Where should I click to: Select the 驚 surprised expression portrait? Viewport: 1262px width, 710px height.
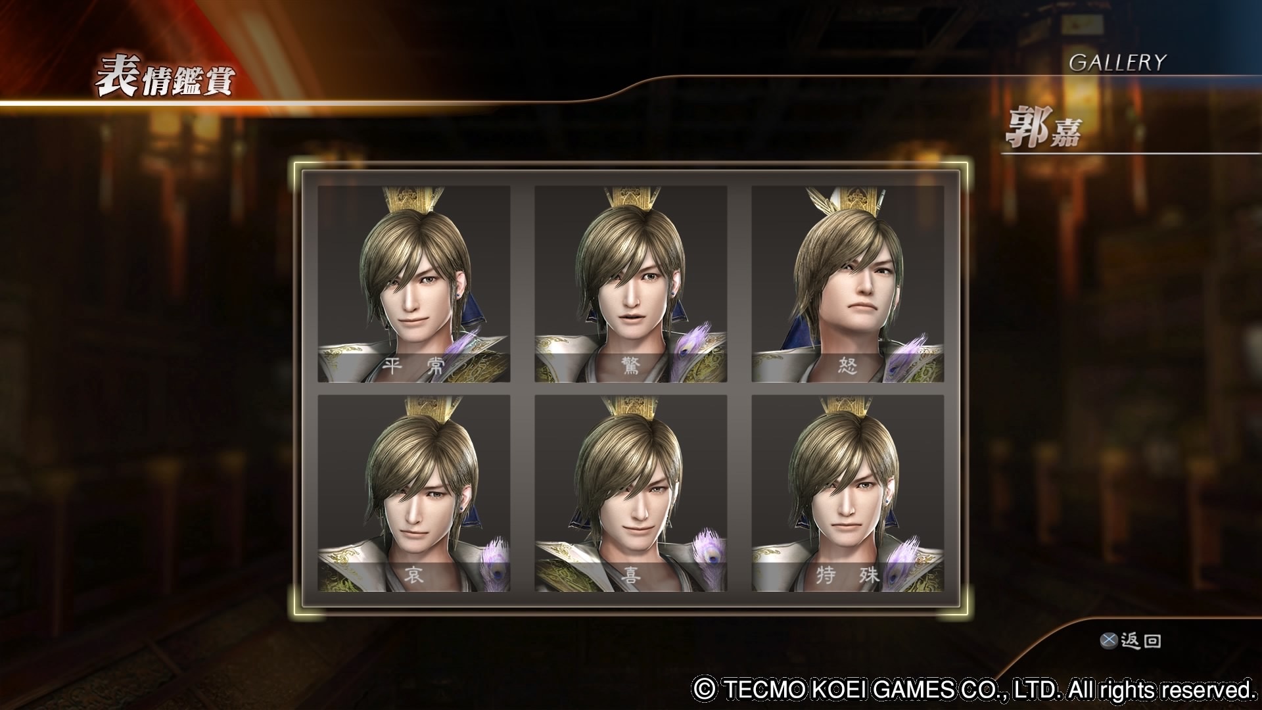click(x=631, y=284)
